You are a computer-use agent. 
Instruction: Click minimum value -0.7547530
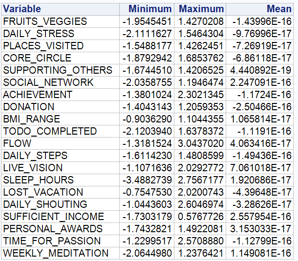pyautogui.click(x=147, y=192)
